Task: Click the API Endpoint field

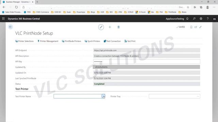Action: coord(146,50)
